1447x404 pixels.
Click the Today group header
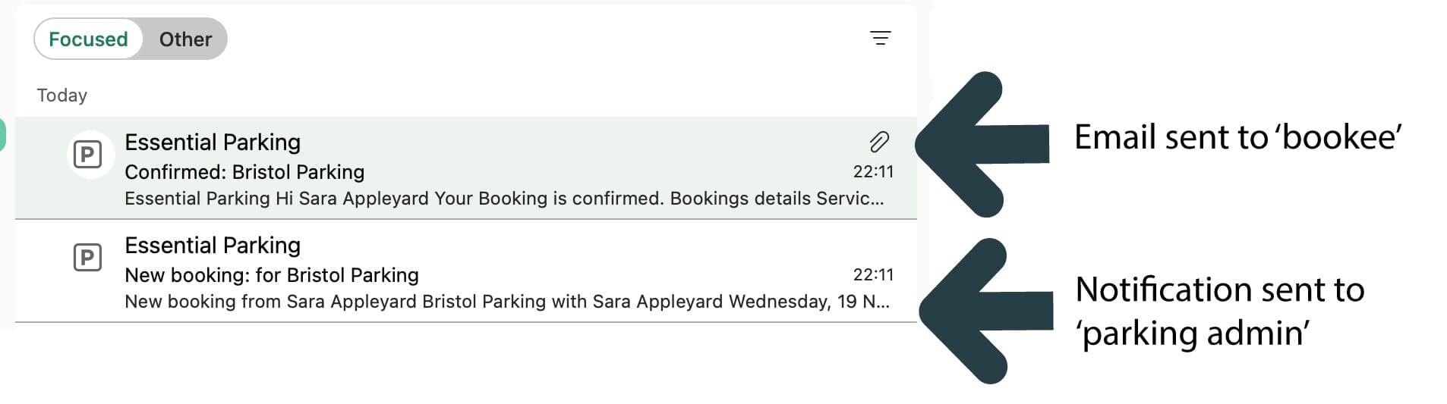(62, 96)
